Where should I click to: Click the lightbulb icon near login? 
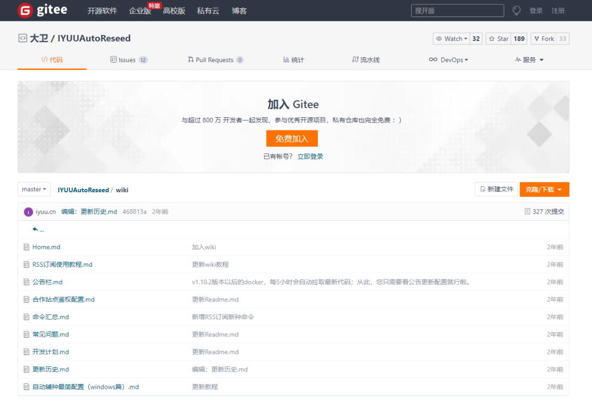pos(516,10)
